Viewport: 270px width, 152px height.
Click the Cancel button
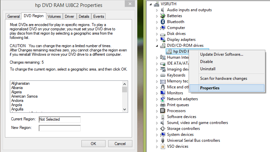pyautogui.click(x=120, y=144)
